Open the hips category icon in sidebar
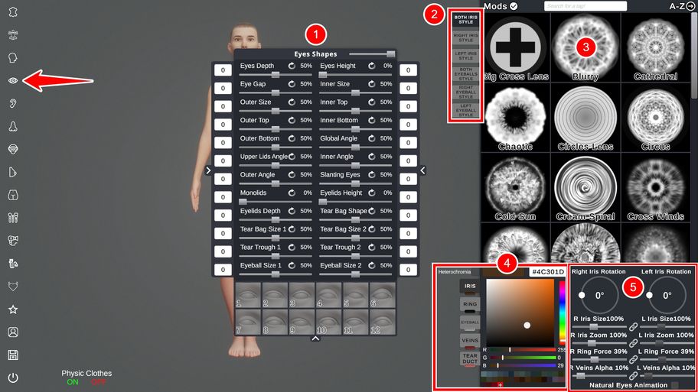Viewport: 698px width, 392px height. [x=13, y=195]
